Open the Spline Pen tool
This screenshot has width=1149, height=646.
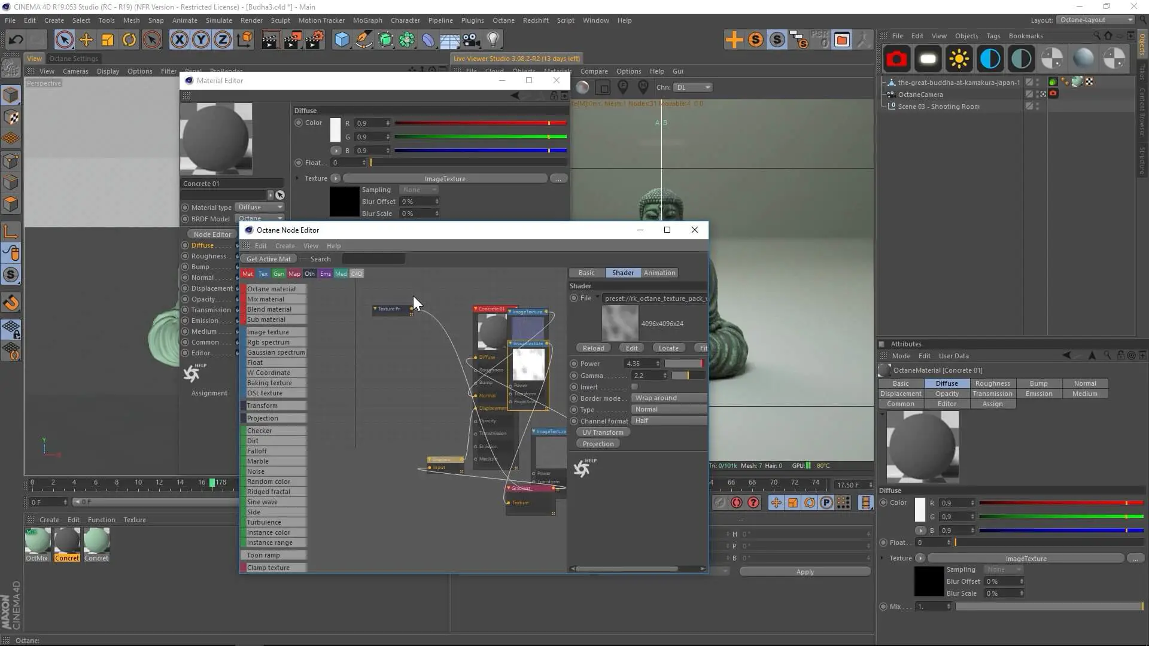coord(363,39)
